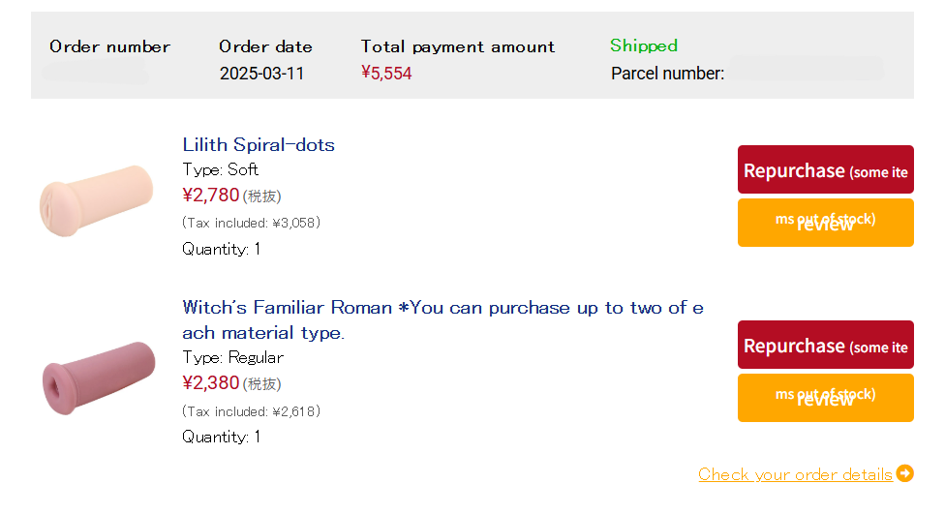The height and width of the screenshot is (514, 945).
Task: Open the Lilith Spiral-dots title link
Action: [x=259, y=144]
